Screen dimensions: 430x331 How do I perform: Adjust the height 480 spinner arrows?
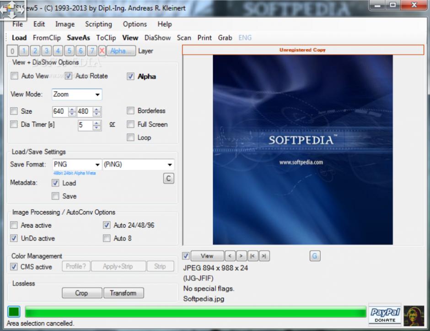pyautogui.click(x=97, y=111)
